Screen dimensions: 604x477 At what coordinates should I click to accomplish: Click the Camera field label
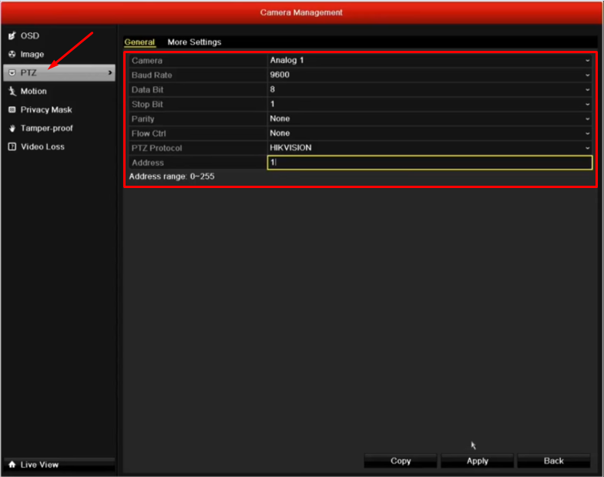(x=146, y=60)
